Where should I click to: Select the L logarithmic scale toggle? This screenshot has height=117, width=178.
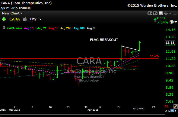[169, 111]
